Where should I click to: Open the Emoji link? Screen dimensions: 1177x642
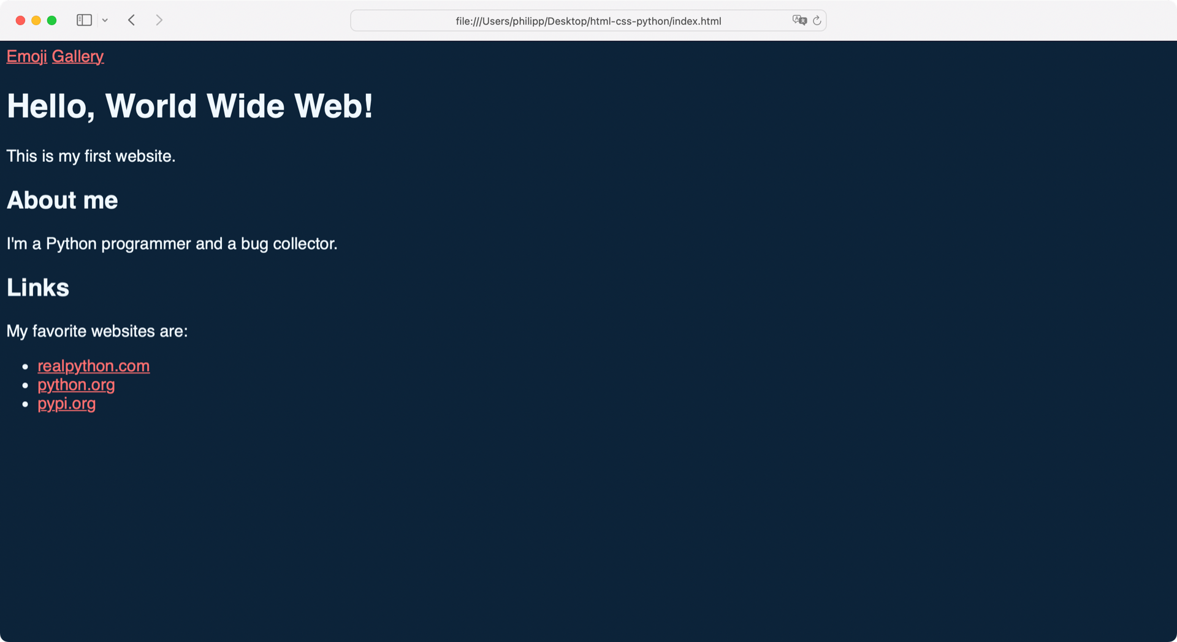tap(26, 56)
